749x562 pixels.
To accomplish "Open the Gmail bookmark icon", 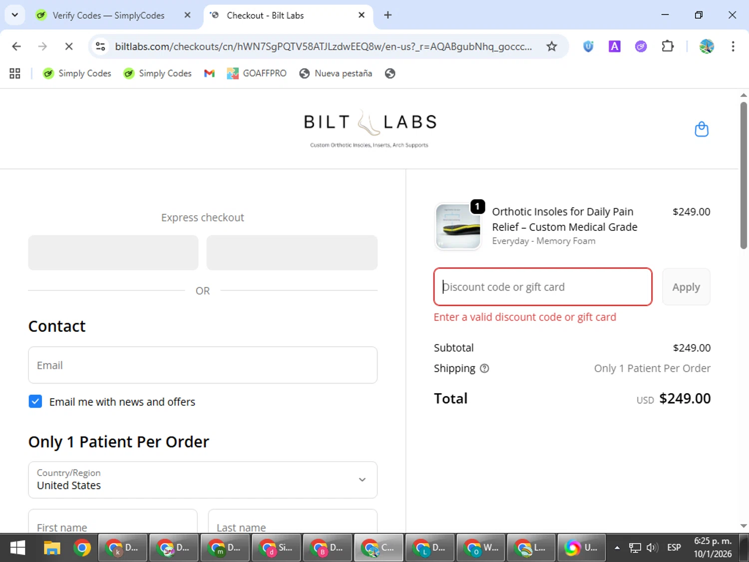I will click(209, 73).
